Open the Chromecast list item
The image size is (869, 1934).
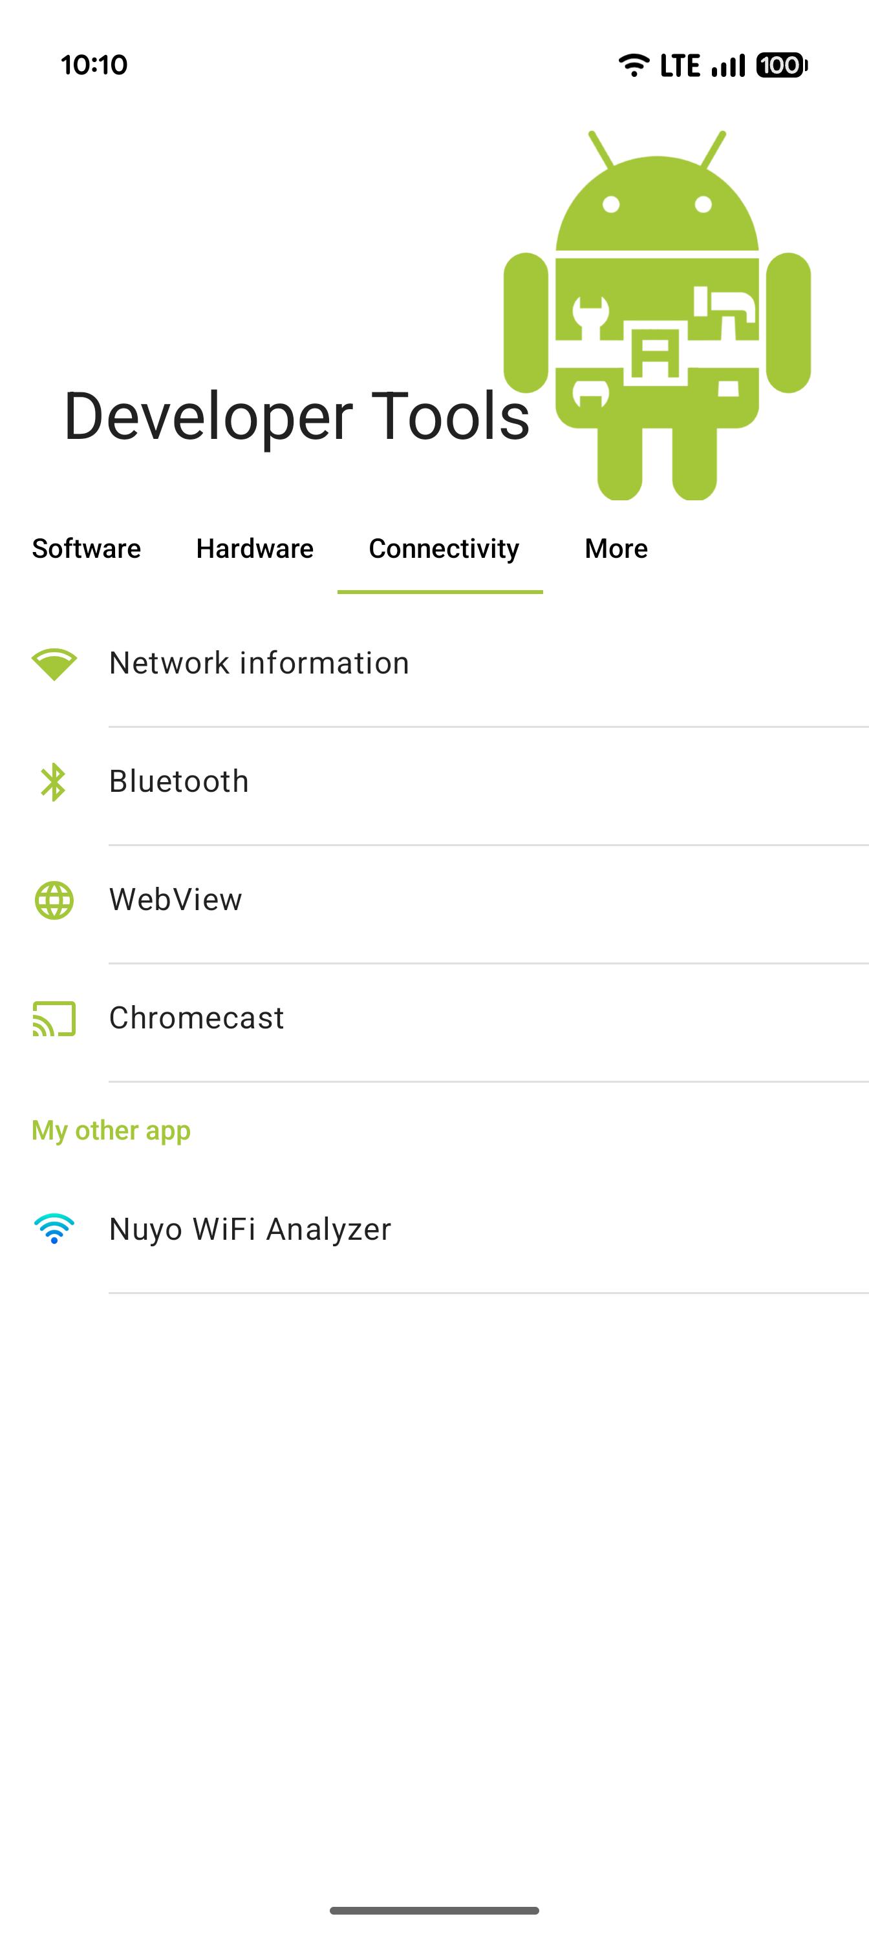click(x=434, y=1019)
